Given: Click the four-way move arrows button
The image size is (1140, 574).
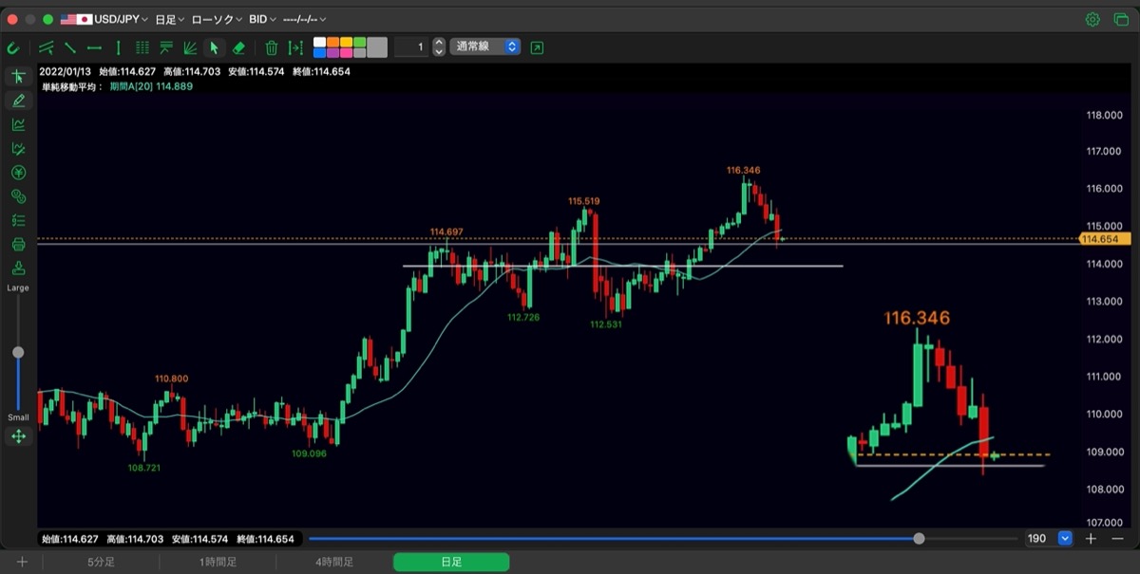Looking at the screenshot, I should coord(18,436).
